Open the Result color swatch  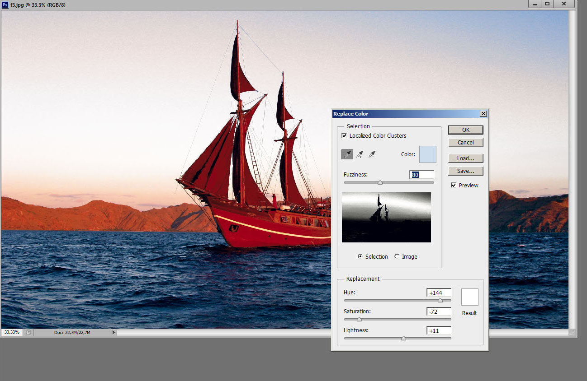(x=470, y=297)
